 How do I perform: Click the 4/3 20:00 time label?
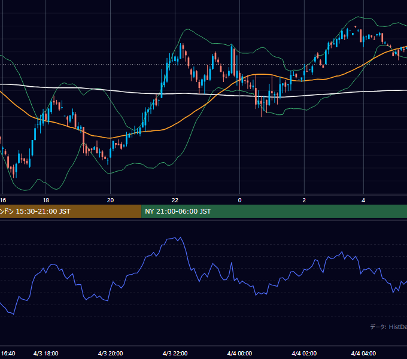pos(110,353)
